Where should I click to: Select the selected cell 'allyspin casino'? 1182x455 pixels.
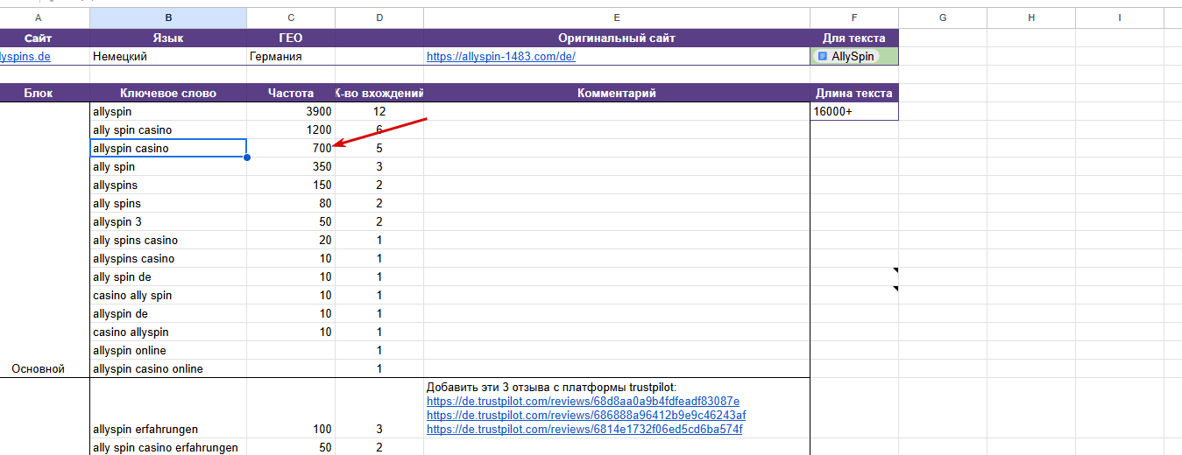pyautogui.click(x=168, y=148)
